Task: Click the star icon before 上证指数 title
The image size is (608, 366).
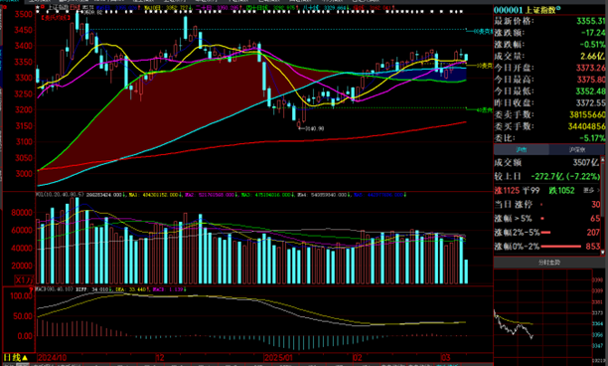Action: coord(38,7)
